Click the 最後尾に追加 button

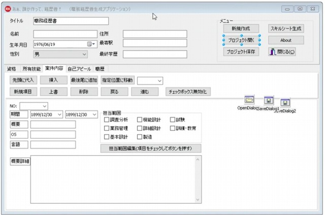point(84,80)
